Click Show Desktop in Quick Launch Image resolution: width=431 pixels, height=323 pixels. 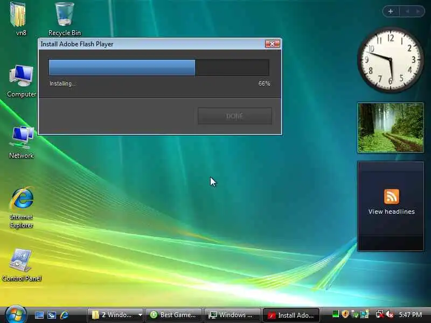coord(39,315)
